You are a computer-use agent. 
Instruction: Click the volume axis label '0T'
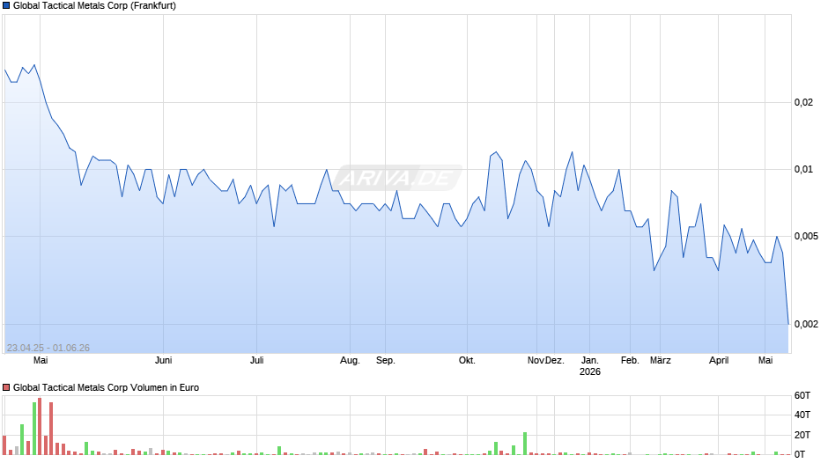click(800, 454)
